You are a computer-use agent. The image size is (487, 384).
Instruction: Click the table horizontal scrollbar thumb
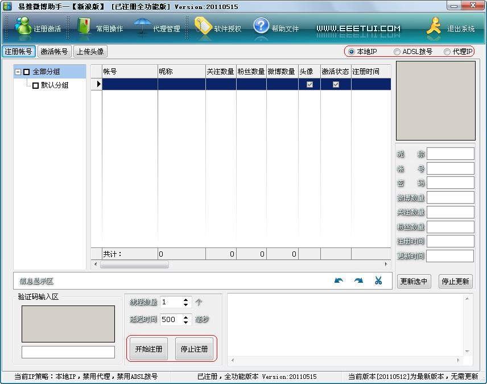pos(134,265)
